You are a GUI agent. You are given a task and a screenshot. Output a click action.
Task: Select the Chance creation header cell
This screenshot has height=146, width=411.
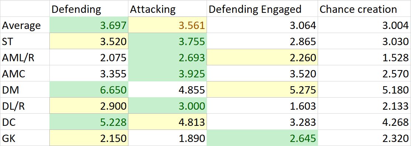click(364, 9)
